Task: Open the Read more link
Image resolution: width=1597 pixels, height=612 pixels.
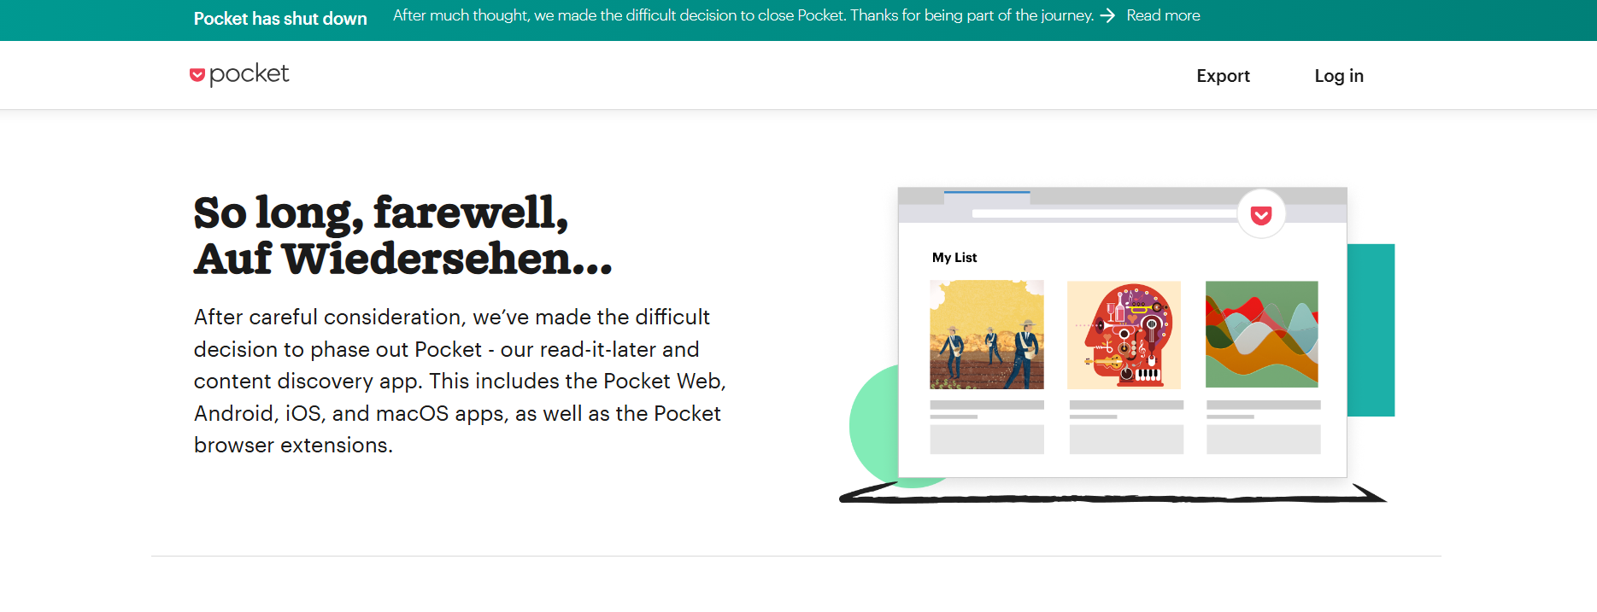Action: point(1163,15)
